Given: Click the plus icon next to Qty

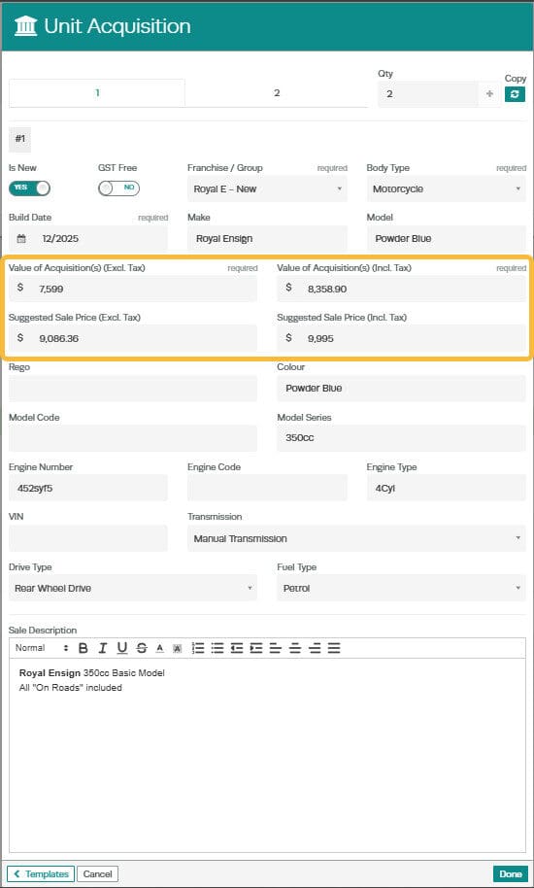Looking at the screenshot, I should [489, 94].
